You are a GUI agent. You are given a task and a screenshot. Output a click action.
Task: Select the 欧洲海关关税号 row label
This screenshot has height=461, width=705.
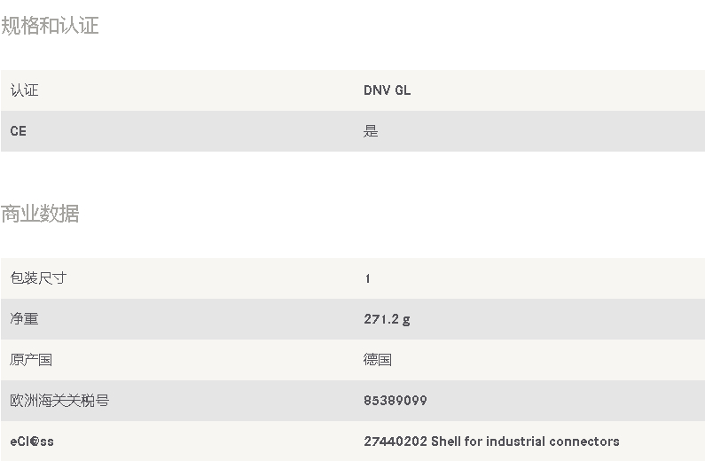click(59, 401)
